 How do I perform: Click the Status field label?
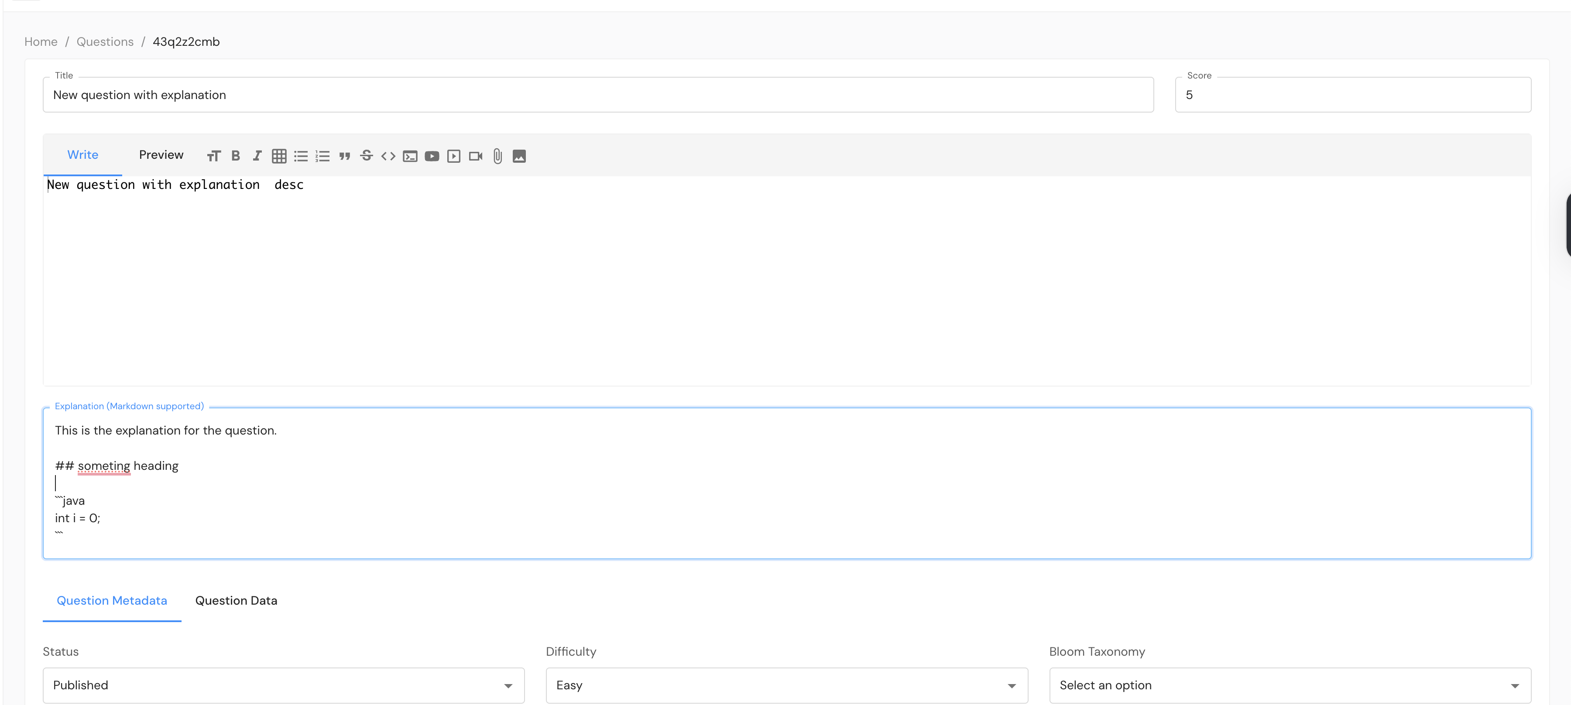click(61, 651)
